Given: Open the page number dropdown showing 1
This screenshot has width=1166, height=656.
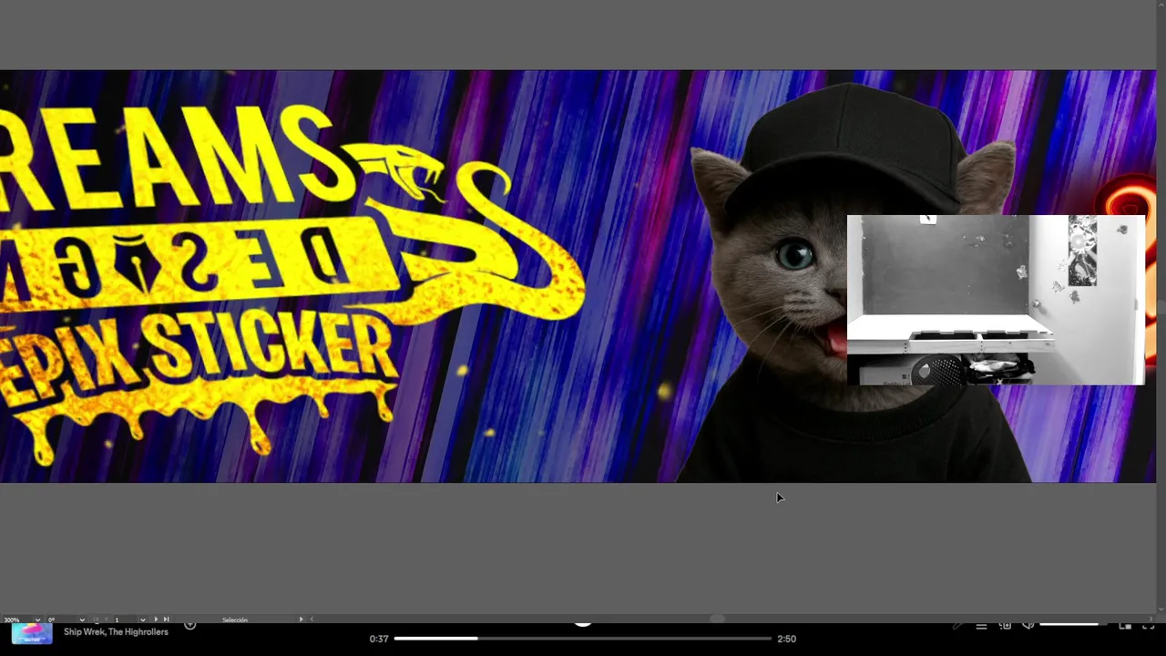Looking at the screenshot, I should pyautogui.click(x=143, y=620).
